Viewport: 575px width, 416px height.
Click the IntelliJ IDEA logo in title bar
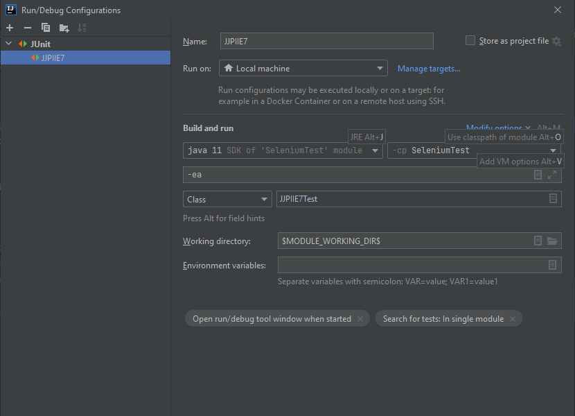coord(11,10)
